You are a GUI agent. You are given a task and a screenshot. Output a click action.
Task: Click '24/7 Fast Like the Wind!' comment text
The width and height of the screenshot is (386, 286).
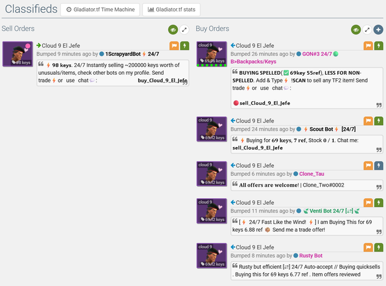(277, 222)
